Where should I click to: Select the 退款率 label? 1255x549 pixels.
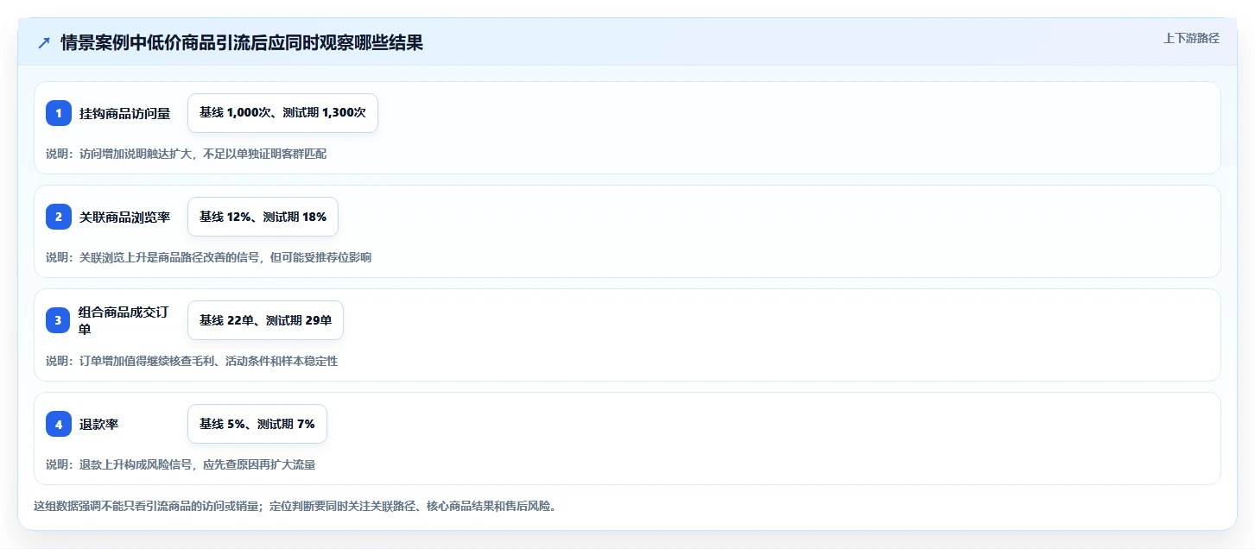tap(98, 424)
